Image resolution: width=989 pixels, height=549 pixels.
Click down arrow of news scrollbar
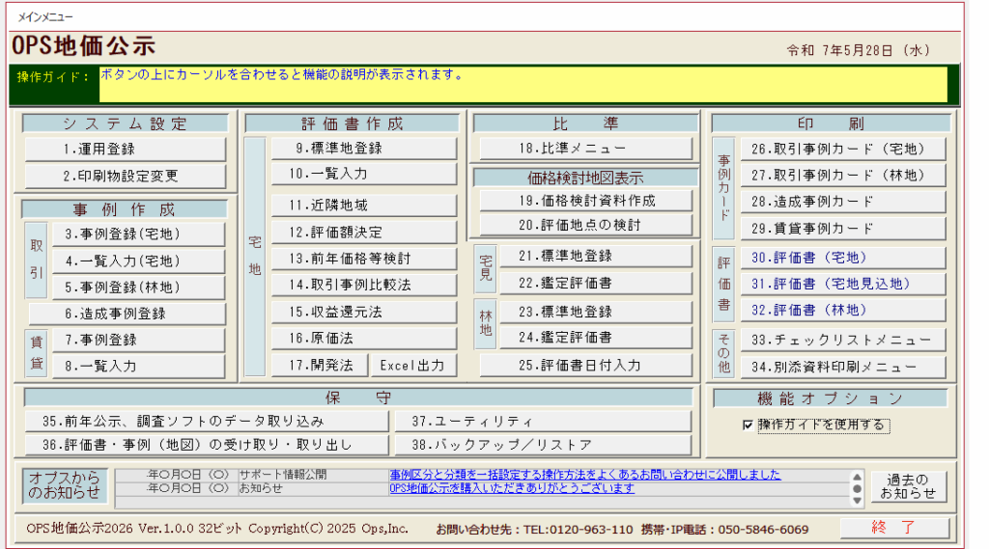coord(857,501)
